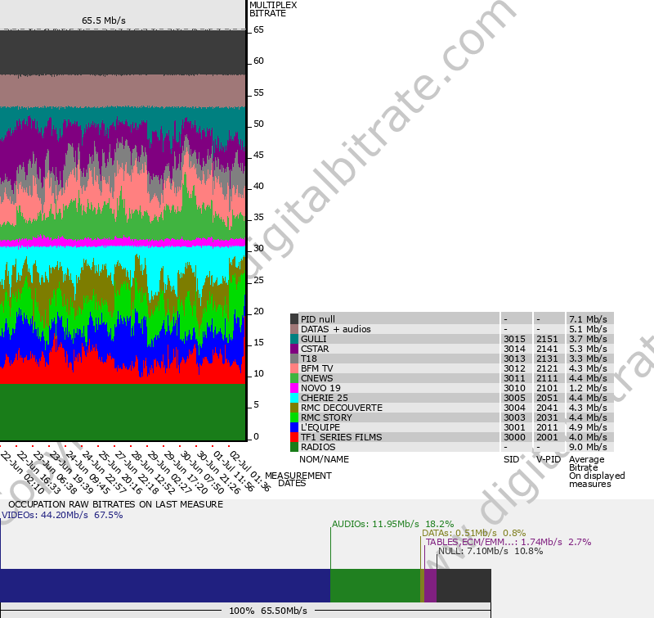Select the 'CNEWS' channel name
Image resolution: width=654 pixels, height=618 pixels.
[x=317, y=378]
